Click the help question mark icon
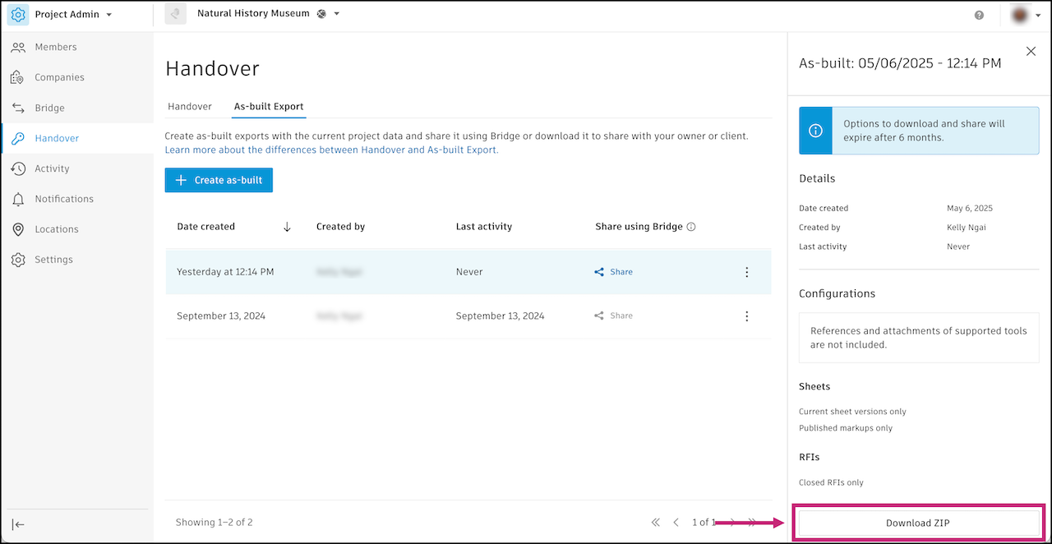This screenshot has width=1052, height=544. click(979, 15)
